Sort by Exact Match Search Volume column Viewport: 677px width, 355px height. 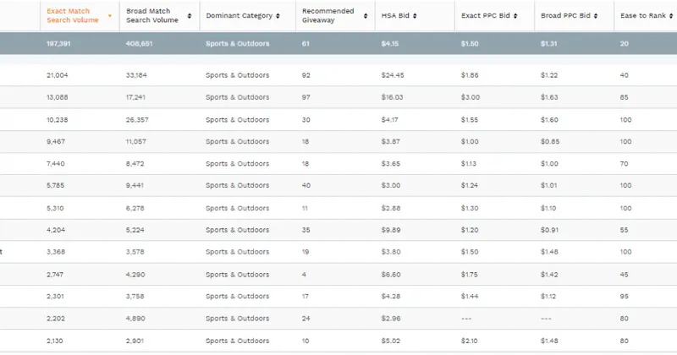point(73,15)
